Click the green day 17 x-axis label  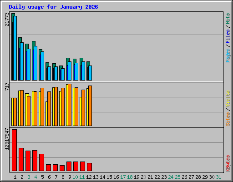[x=123, y=177]
